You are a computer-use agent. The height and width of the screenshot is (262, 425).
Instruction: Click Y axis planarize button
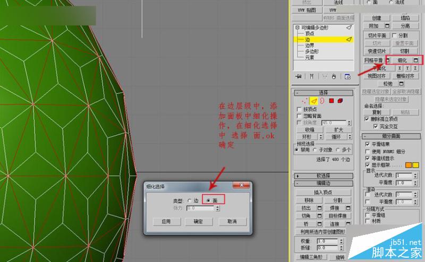[407, 68]
